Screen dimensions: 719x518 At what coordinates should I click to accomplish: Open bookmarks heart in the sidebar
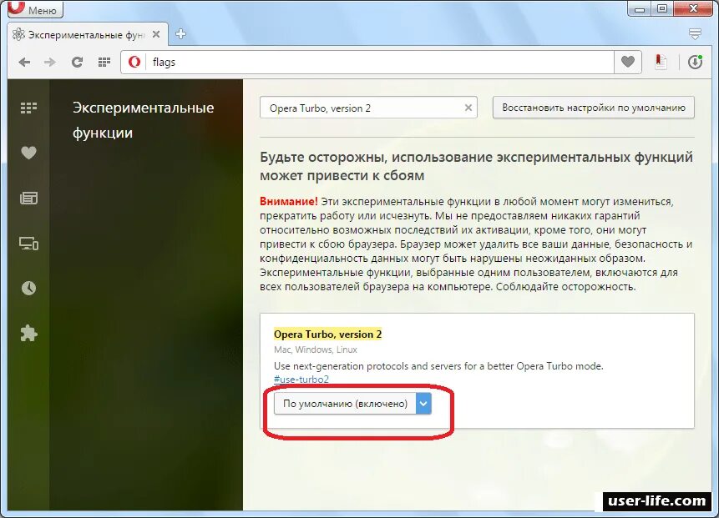click(28, 153)
